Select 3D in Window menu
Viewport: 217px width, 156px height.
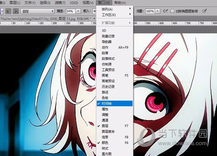click(115, 30)
